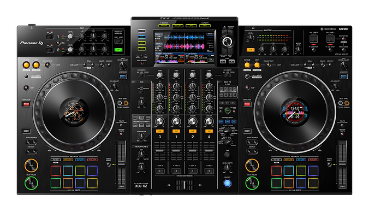Click the Sound Color FX PARAMETER knob
Viewport: 369px width, 212px height.
(x=141, y=136)
